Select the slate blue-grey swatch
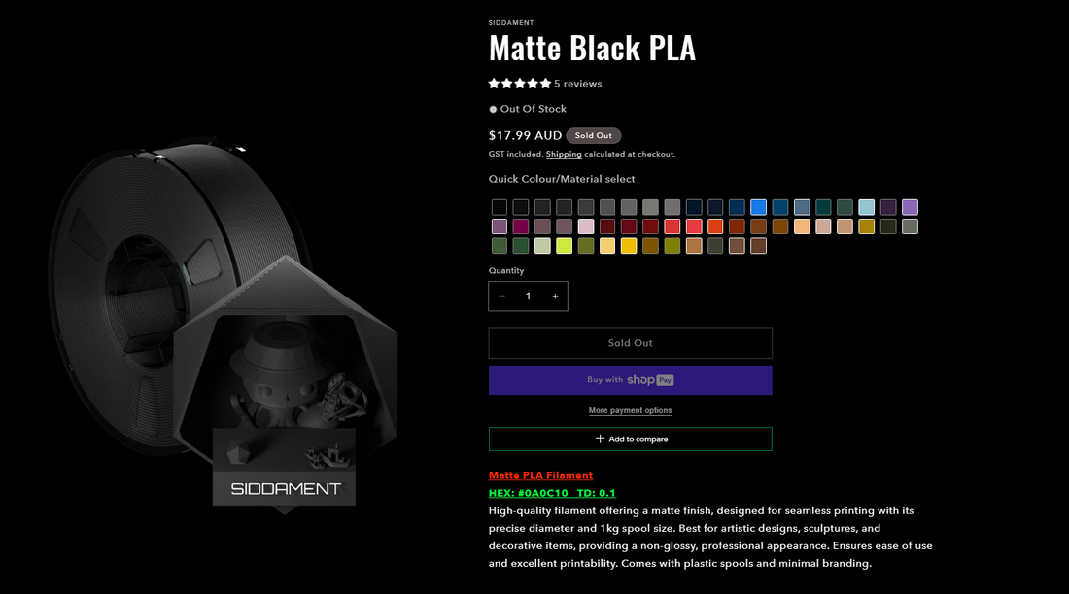The width and height of the screenshot is (1069, 594). pos(802,207)
